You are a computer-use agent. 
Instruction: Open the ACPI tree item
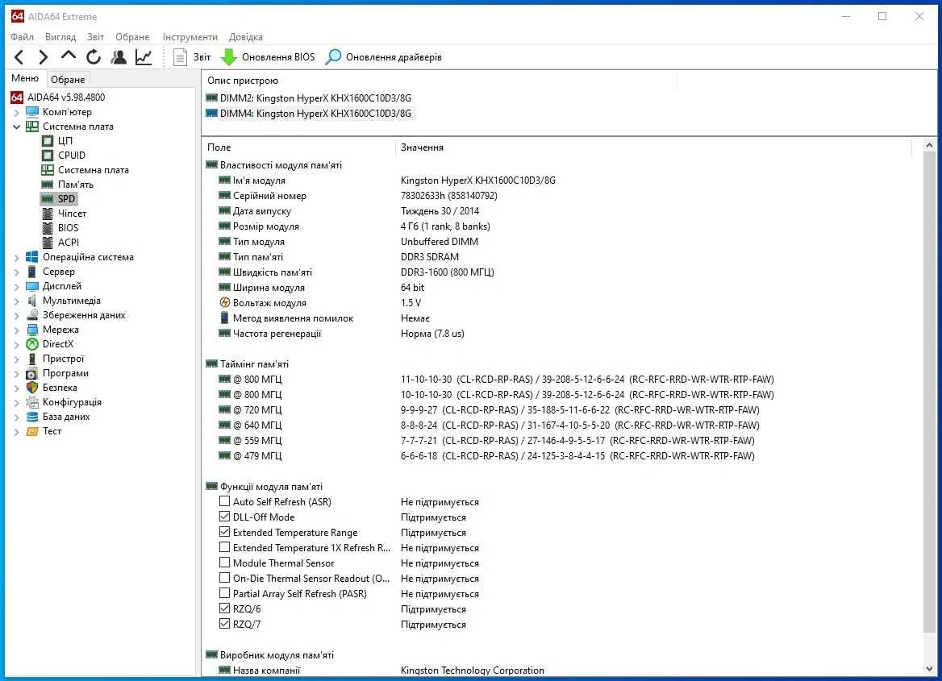coord(68,242)
